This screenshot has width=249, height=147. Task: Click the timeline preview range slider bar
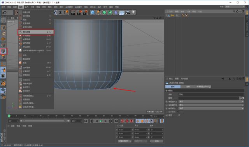45,121
